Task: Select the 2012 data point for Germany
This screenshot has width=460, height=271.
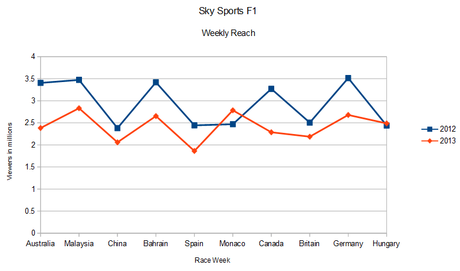Action: pyautogui.click(x=349, y=78)
